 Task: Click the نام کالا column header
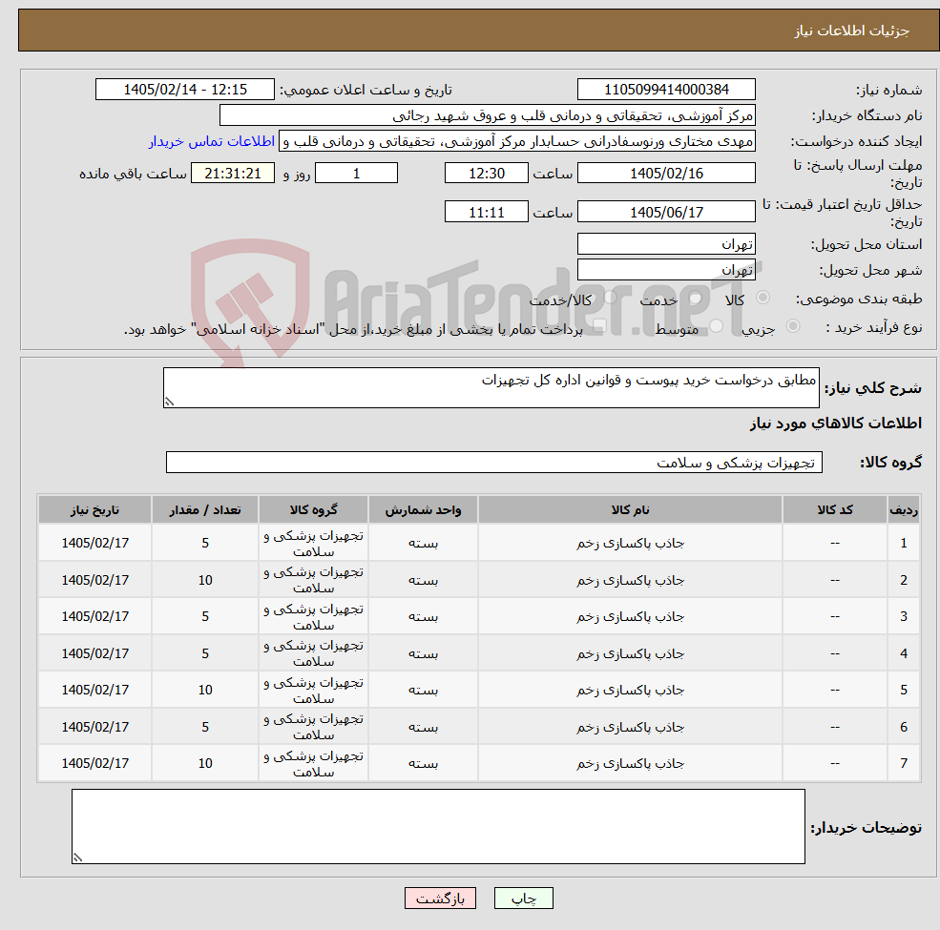(630, 509)
